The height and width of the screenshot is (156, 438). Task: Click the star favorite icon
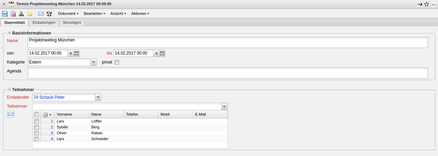pos(427,4)
